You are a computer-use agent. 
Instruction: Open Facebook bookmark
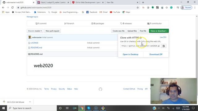[92, 12]
